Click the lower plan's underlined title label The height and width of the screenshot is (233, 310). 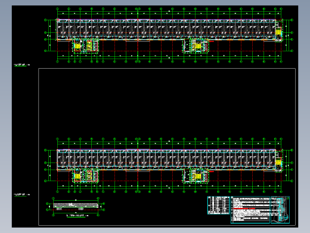(x=21, y=195)
